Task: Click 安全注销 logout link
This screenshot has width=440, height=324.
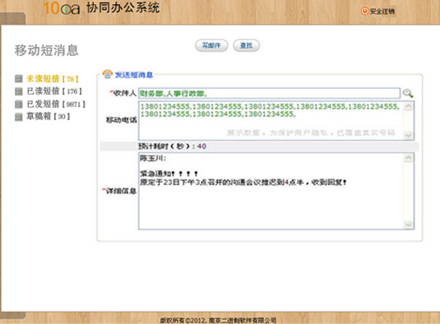Action: 382,12
